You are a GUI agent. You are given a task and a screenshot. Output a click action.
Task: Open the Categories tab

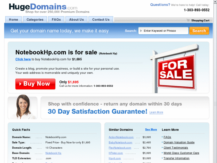click(35, 19)
